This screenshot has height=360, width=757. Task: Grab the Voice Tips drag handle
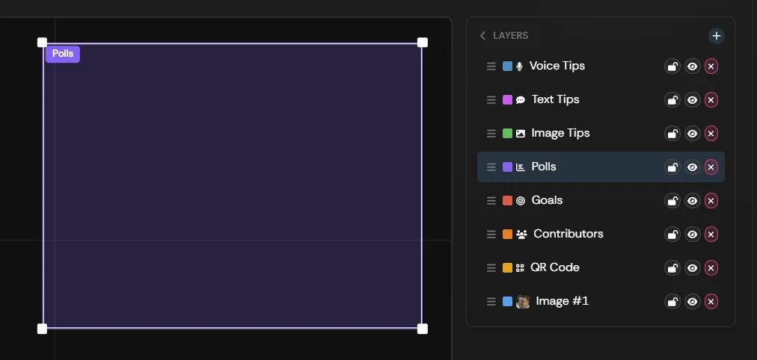(x=491, y=66)
